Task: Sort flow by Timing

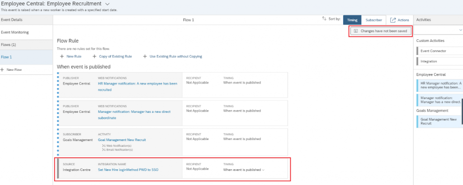Action: tap(352, 20)
